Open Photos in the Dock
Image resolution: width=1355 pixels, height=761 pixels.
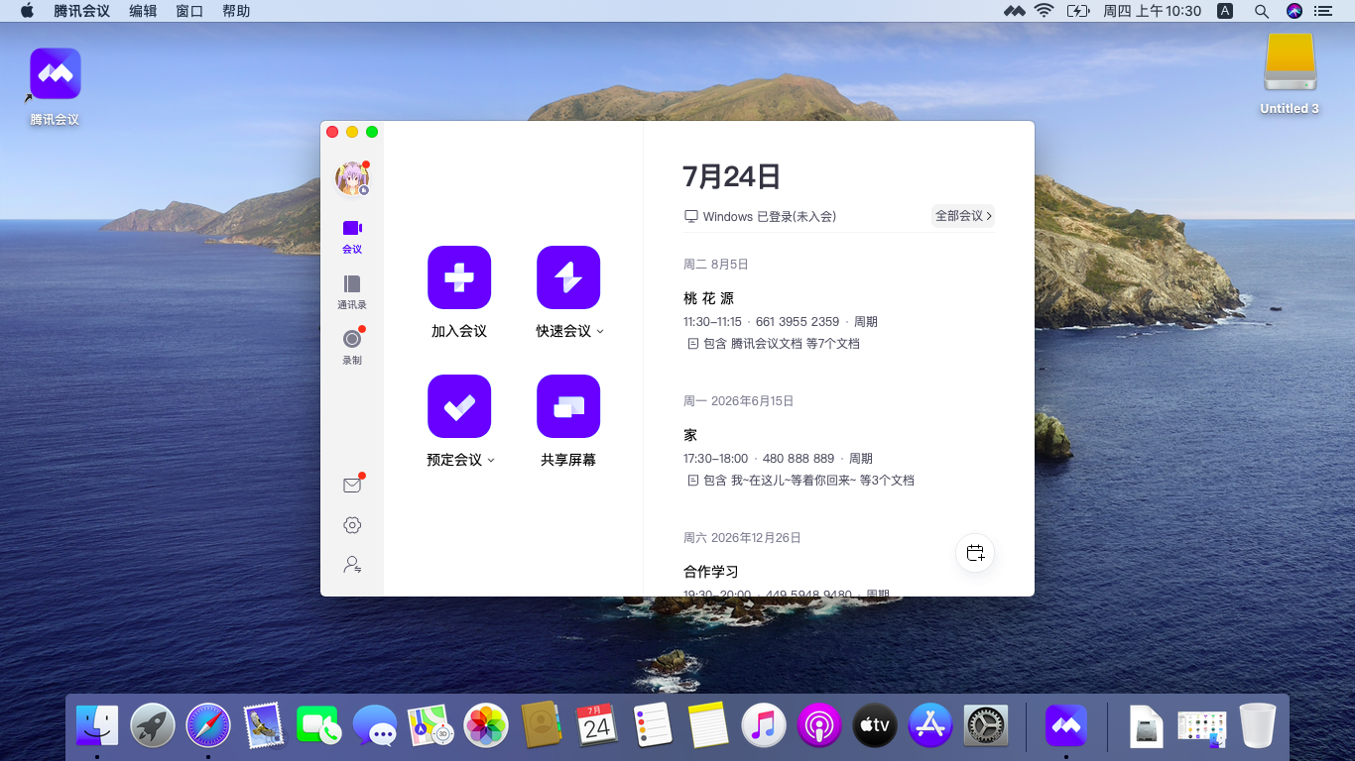[x=486, y=726]
